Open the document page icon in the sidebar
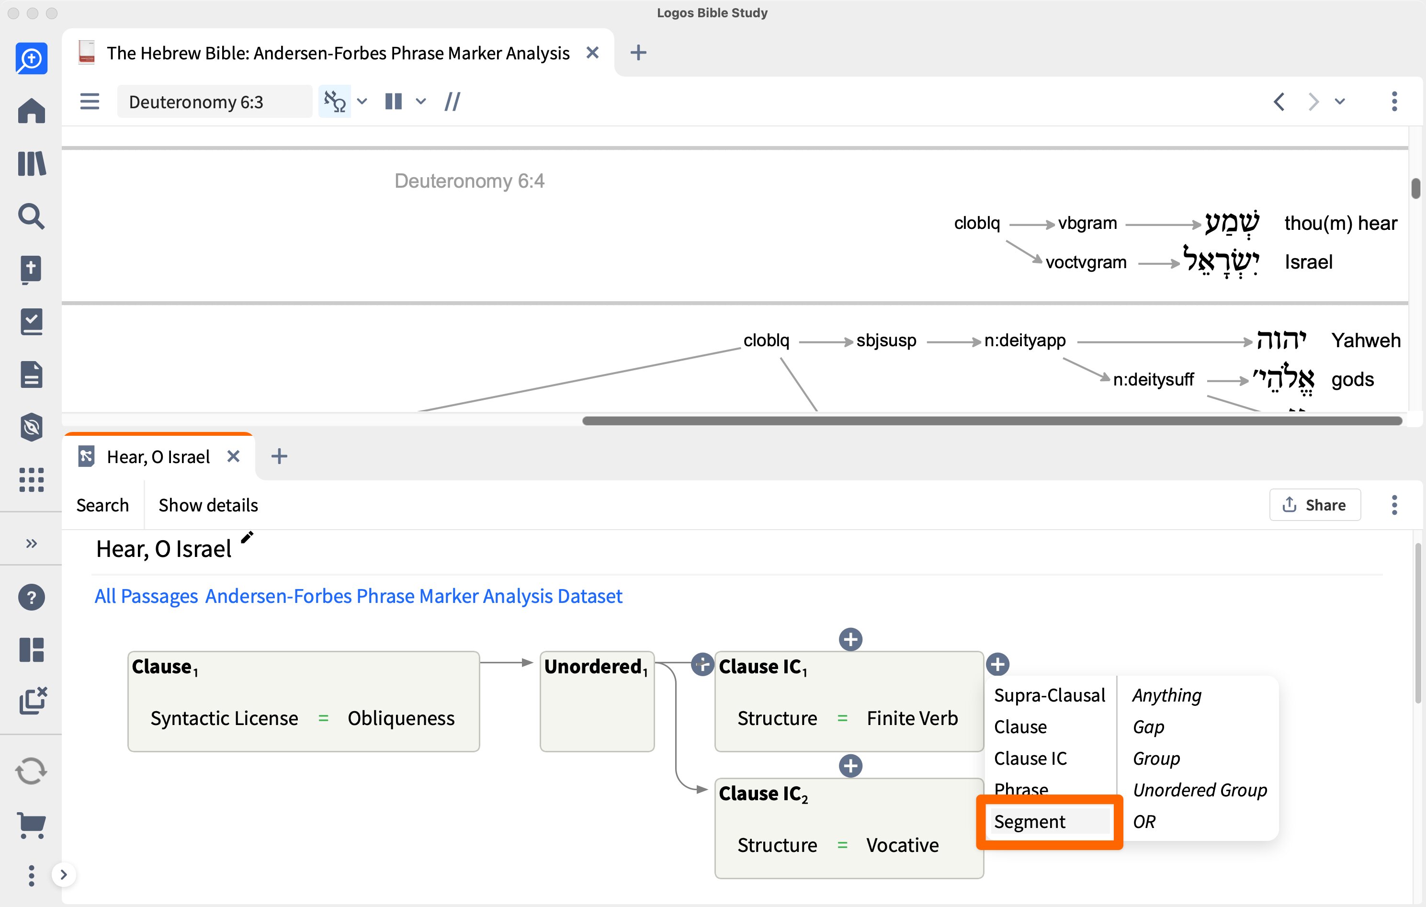 [32, 374]
